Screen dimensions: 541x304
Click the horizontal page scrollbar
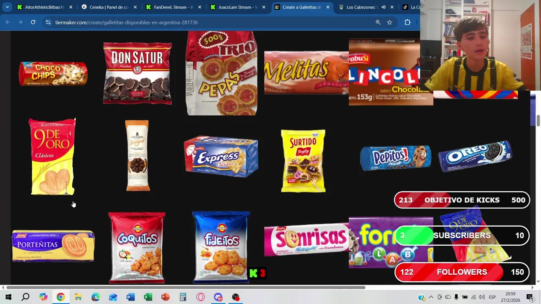pyautogui.click(x=186, y=288)
